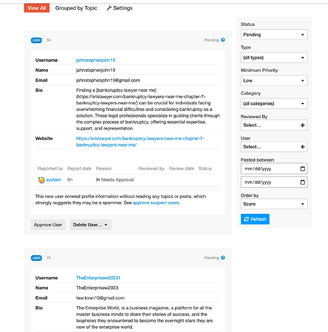Click the Approve User button

click(x=48, y=225)
